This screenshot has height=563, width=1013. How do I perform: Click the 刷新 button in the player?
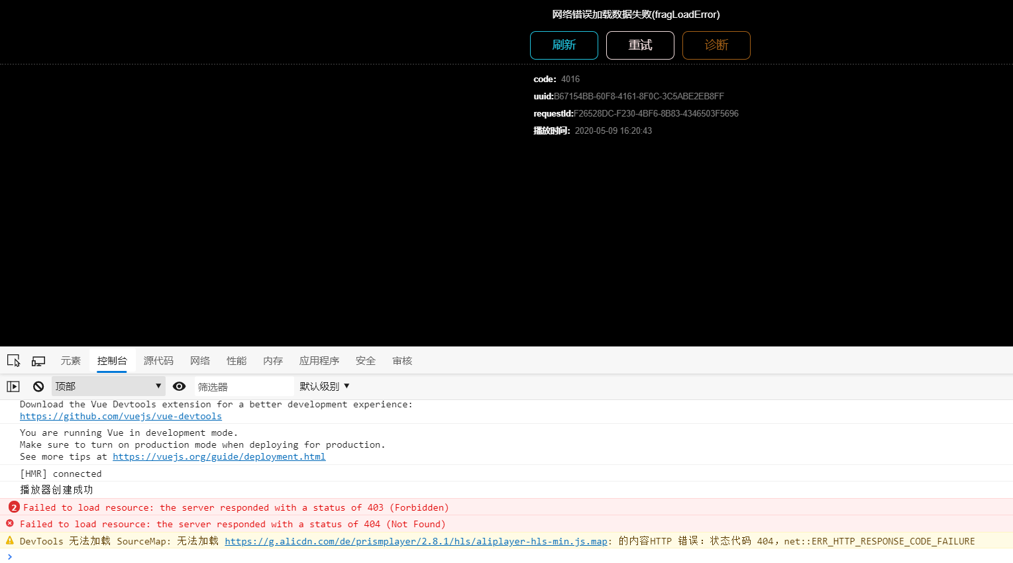coord(564,45)
